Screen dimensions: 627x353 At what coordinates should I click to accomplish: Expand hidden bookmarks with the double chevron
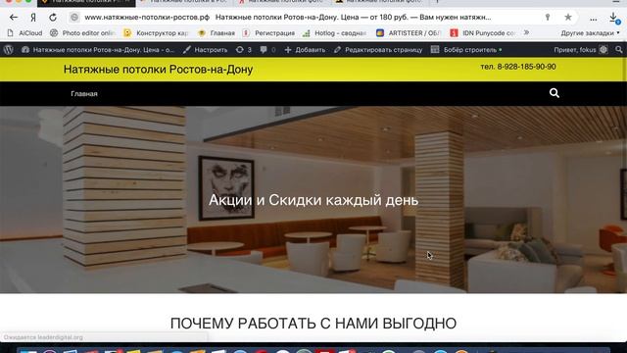click(527, 32)
